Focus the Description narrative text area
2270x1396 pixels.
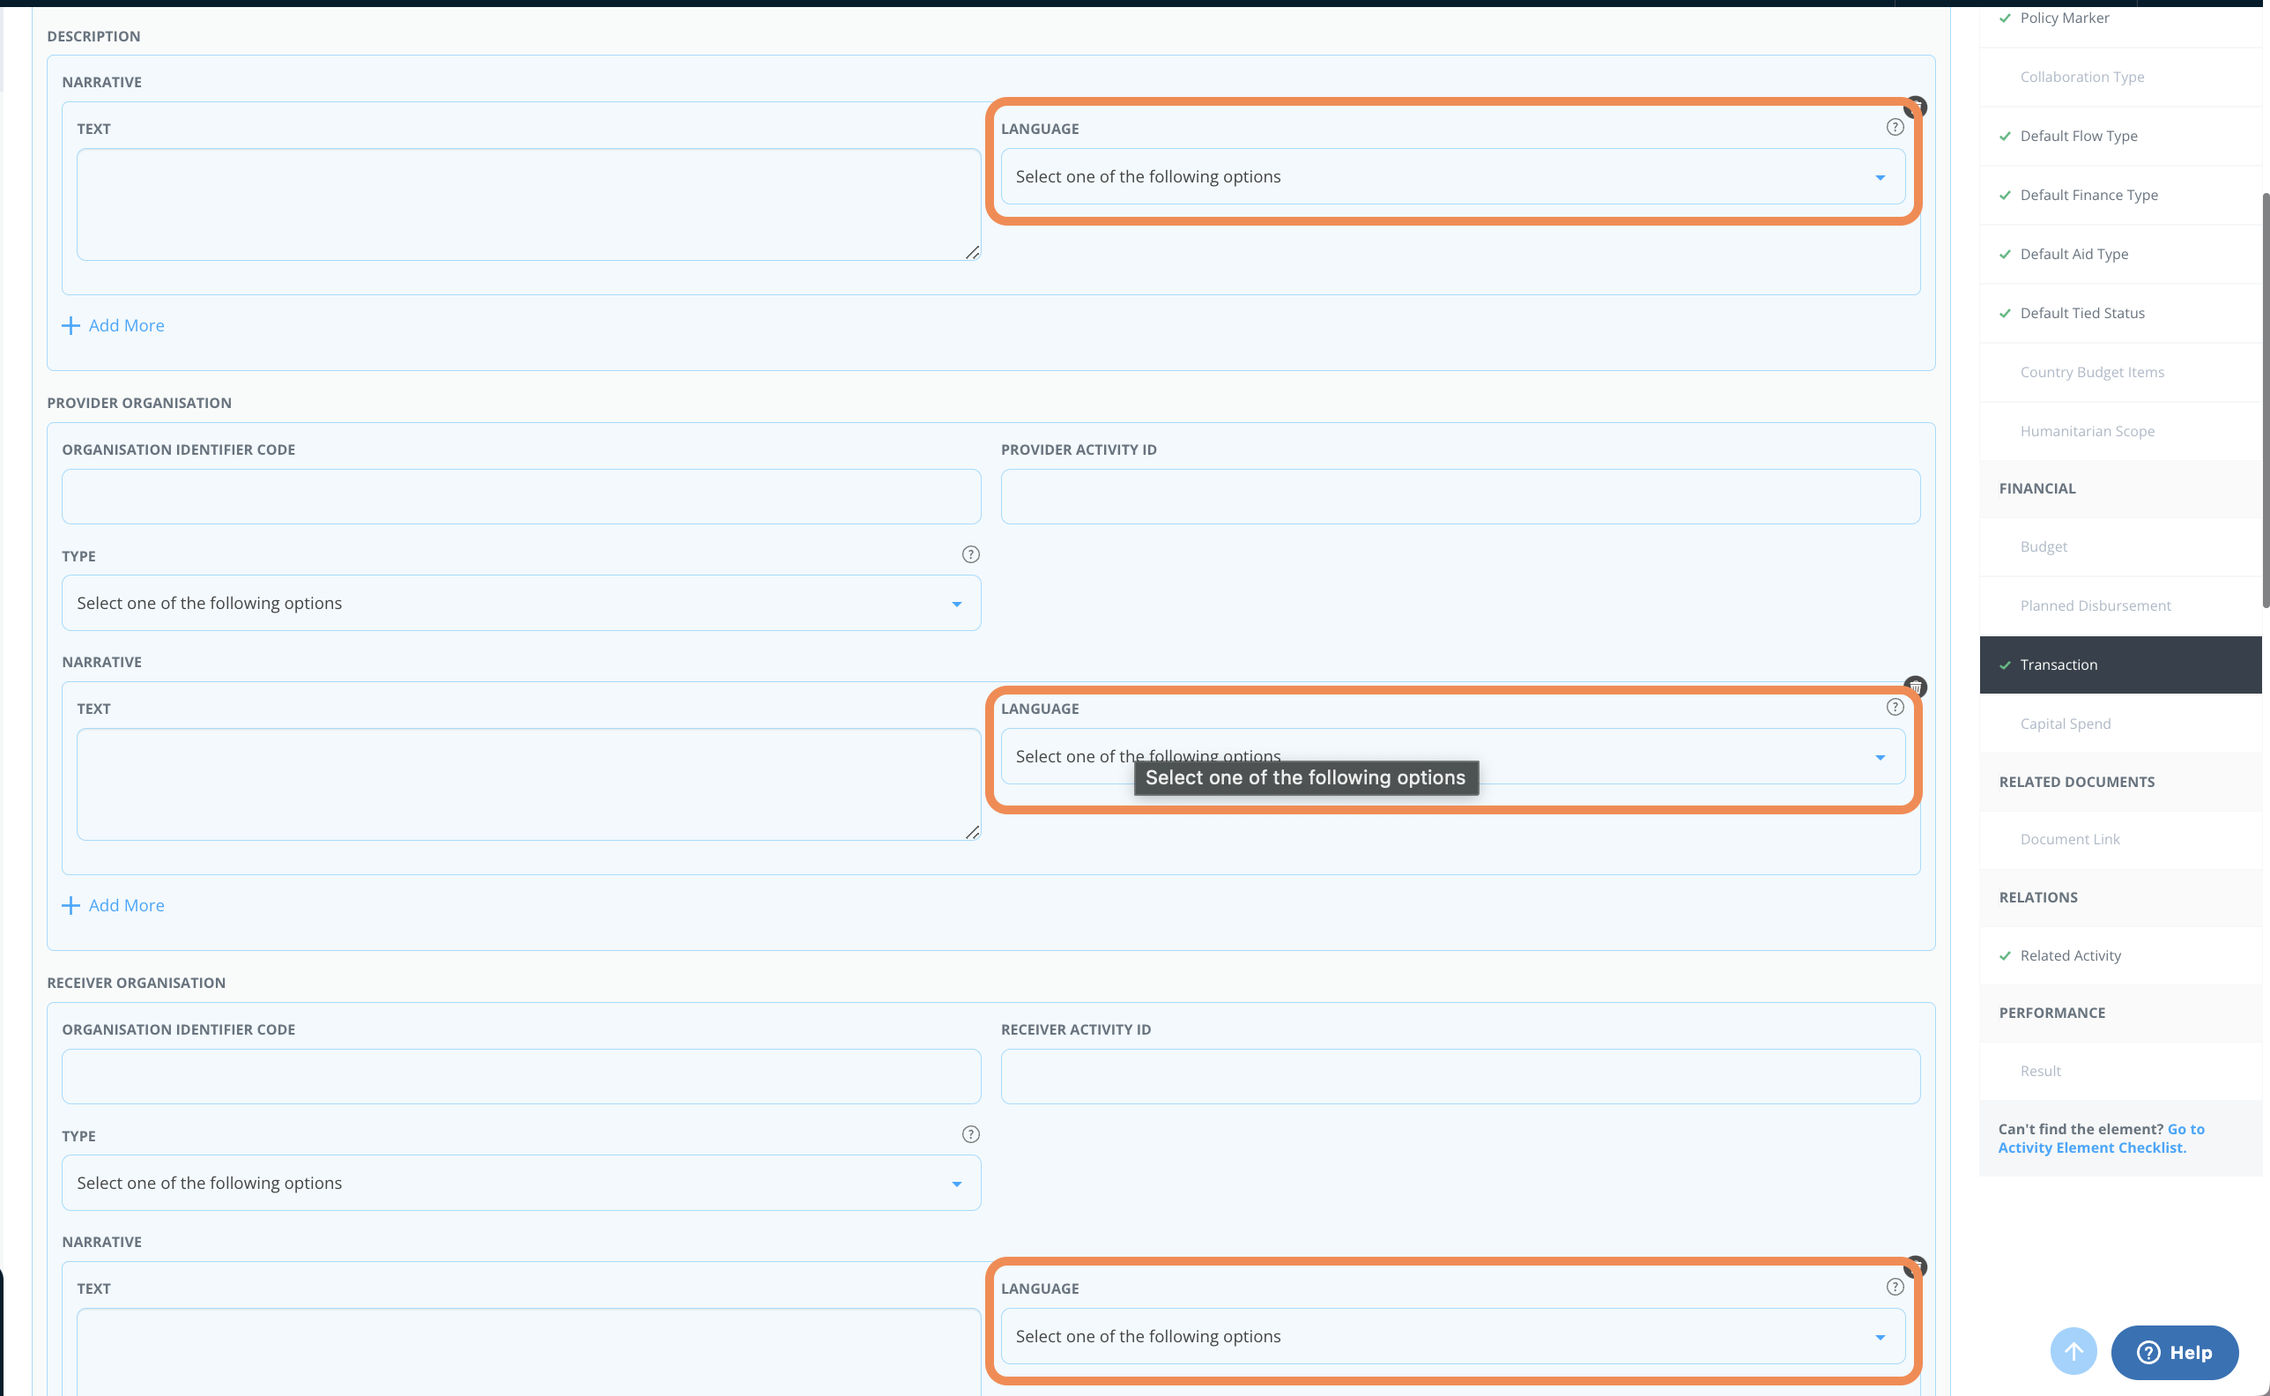528,204
